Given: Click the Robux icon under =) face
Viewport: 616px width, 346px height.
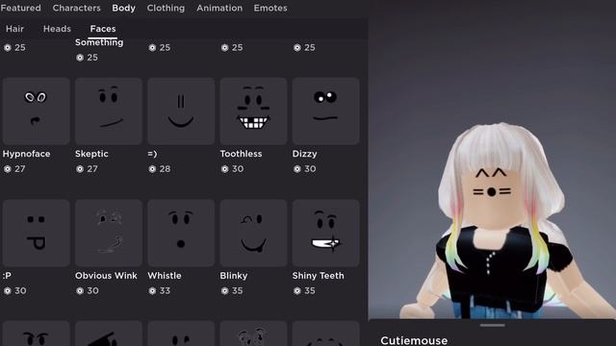Looking at the screenshot, I should (x=152, y=169).
